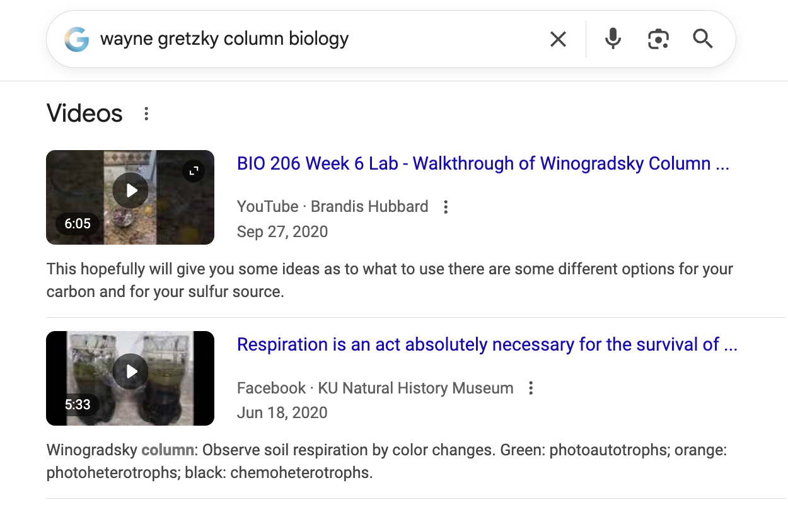Open options menu for KU Natural History Museum result
Screen dimensions: 788x507
click(x=531, y=388)
